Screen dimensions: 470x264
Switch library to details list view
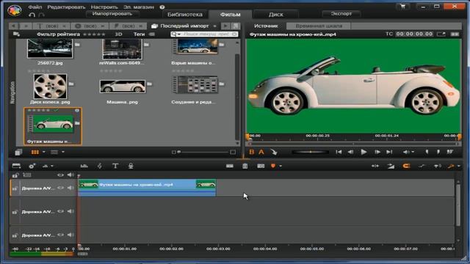[x=54, y=153]
